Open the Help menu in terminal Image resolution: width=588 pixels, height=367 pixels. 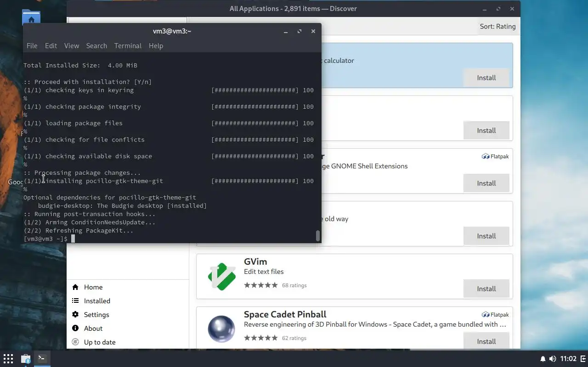[x=156, y=46]
